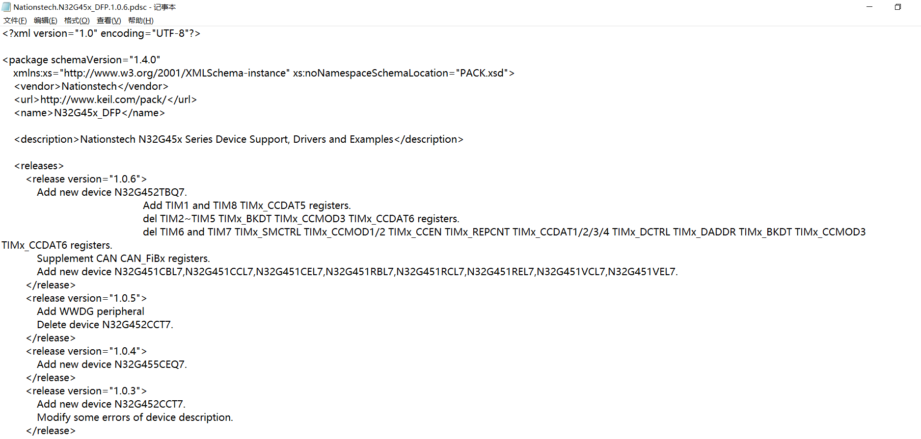Viewport: 921px width, 439px height.
Task: Place cursor on Delete device N32G452CCT7 line
Action: pyautogui.click(x=105, y=325)
